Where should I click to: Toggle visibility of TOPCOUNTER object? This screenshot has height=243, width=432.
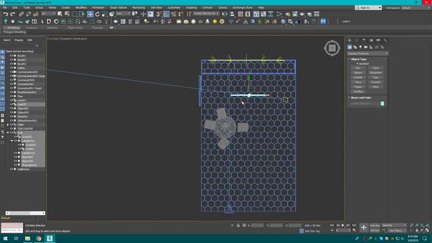pyautogui.click(x=11, y=129)
